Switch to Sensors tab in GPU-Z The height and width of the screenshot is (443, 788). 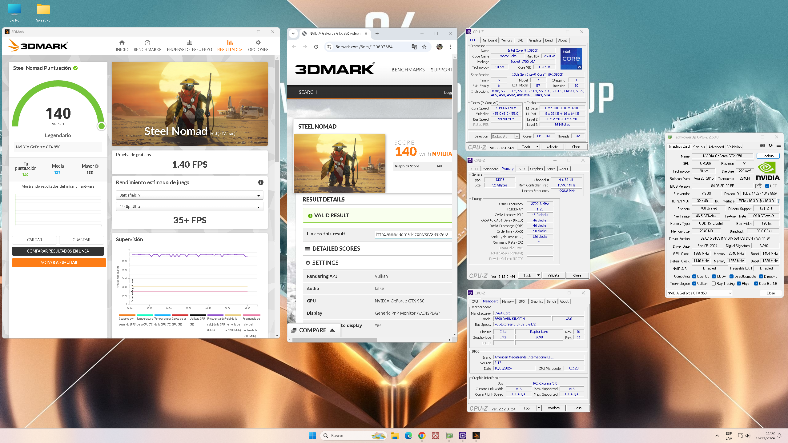click(699, 147)
